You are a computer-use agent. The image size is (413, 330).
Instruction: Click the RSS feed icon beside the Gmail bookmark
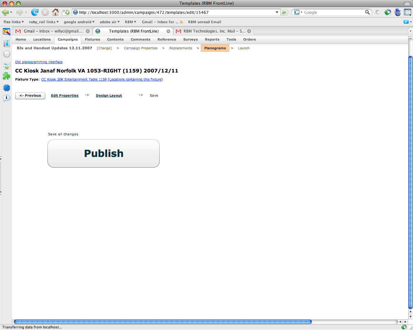[x=181, y=22]
